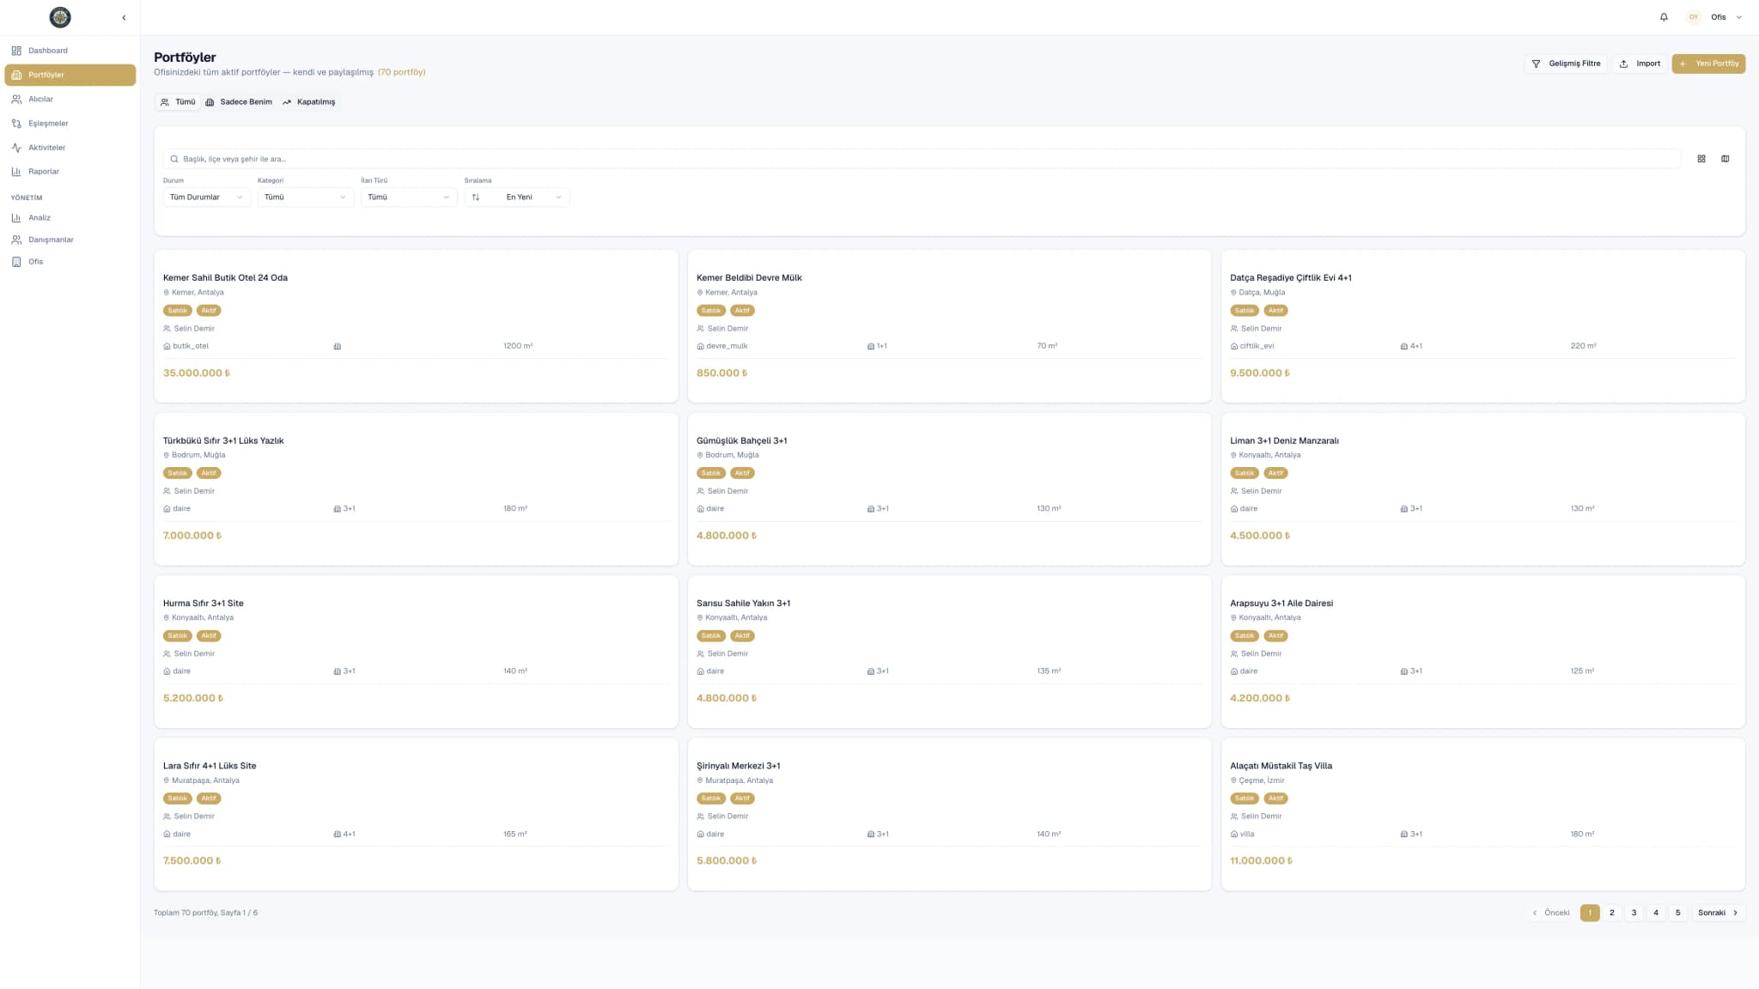Open the Kategori dropdown

click(x=306, y=197)
